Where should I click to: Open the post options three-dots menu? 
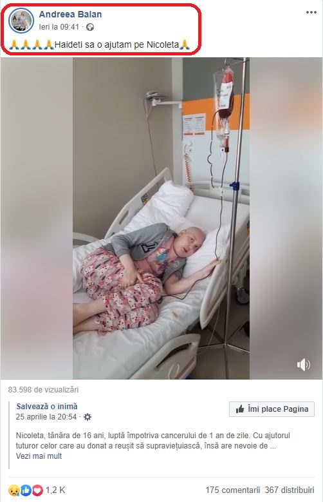click(311, 12)
